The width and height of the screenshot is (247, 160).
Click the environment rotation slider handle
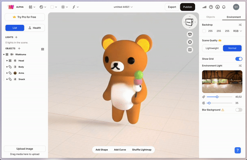209,103
